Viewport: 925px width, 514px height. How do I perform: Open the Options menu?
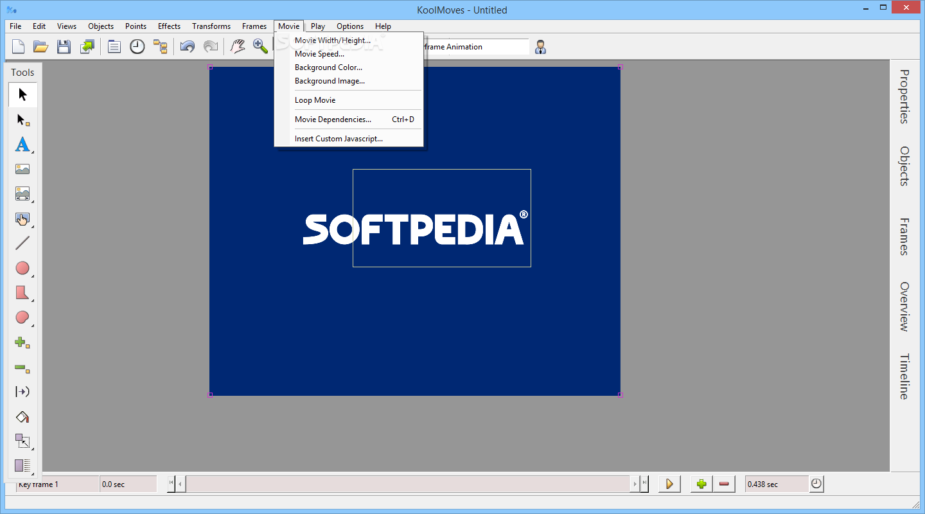tap(350, 26)
